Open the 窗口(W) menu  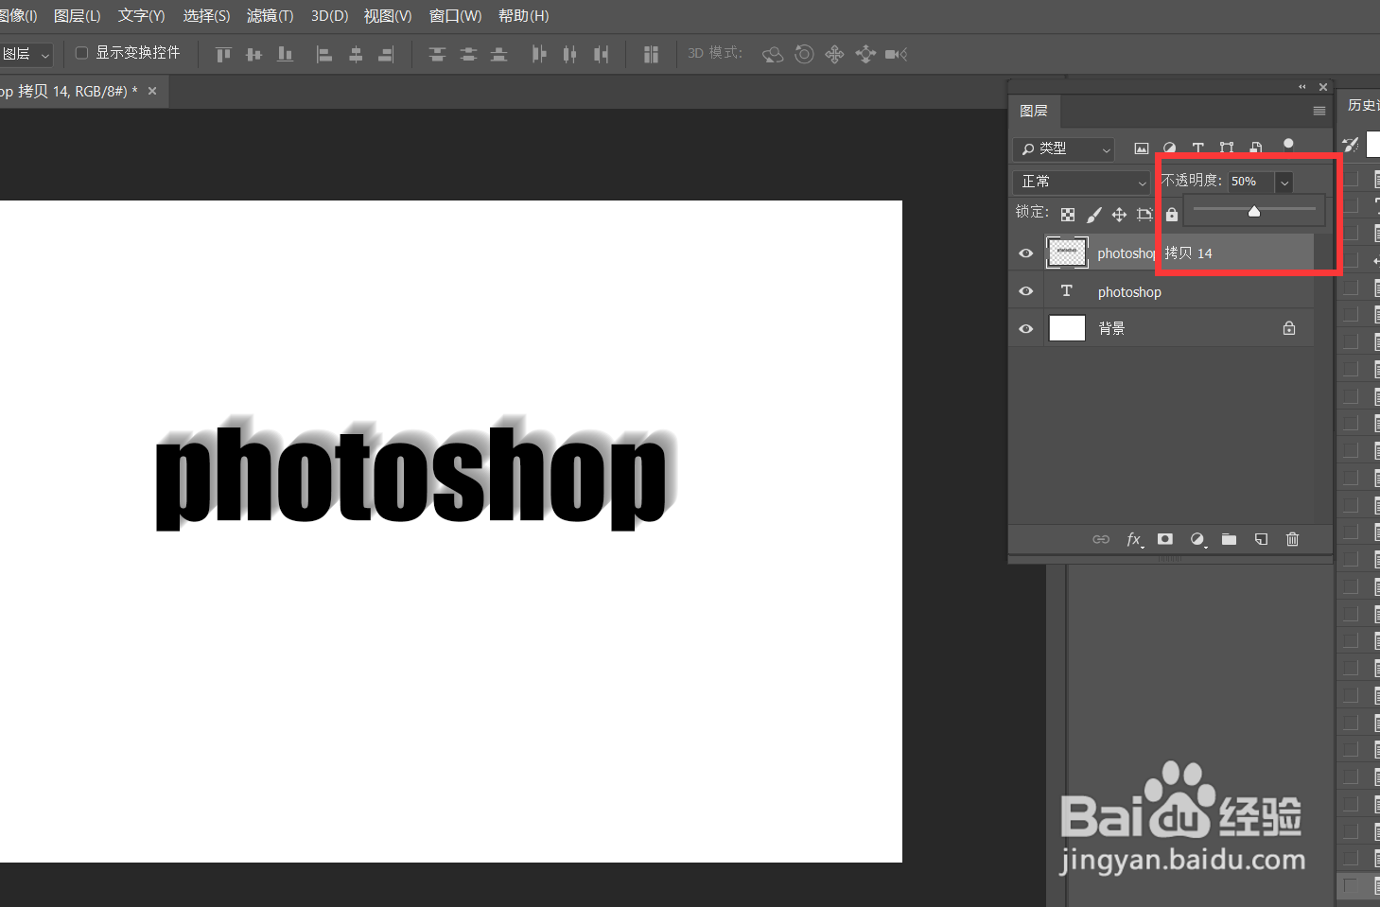455,16
